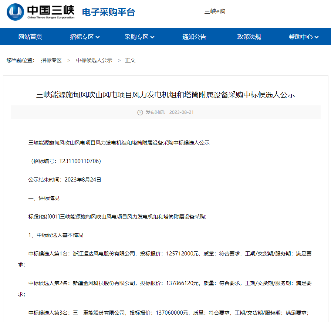Click the 您当前位置 label

tap(20, 60)
